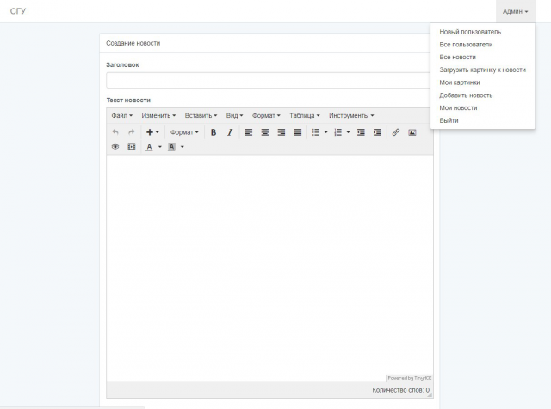Redo the last edit in editor
This screenshot has width=551, height=409.
132,132
